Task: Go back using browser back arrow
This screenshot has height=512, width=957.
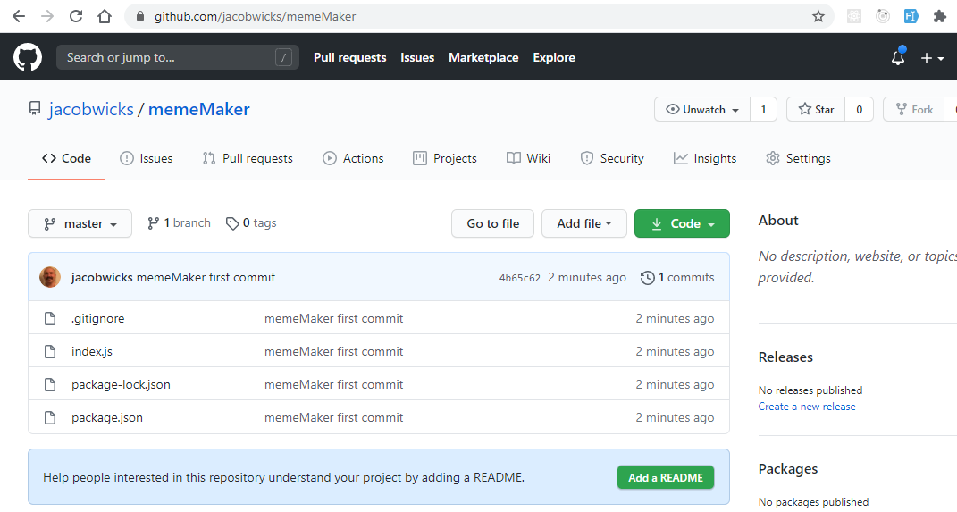Action: point(19,16)
